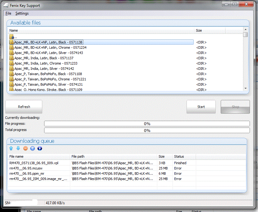
Task: Select queue file 'rm470__06.95_ISM_009.image_mr_...'
Action: tap(38, 179)
